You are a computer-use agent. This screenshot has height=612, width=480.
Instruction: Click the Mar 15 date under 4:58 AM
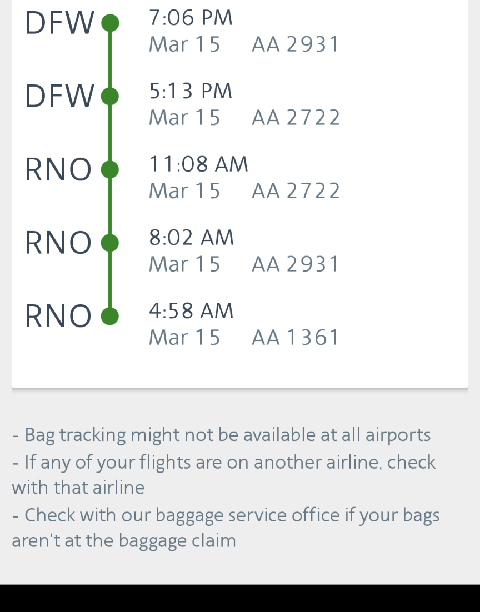point(184,338)
